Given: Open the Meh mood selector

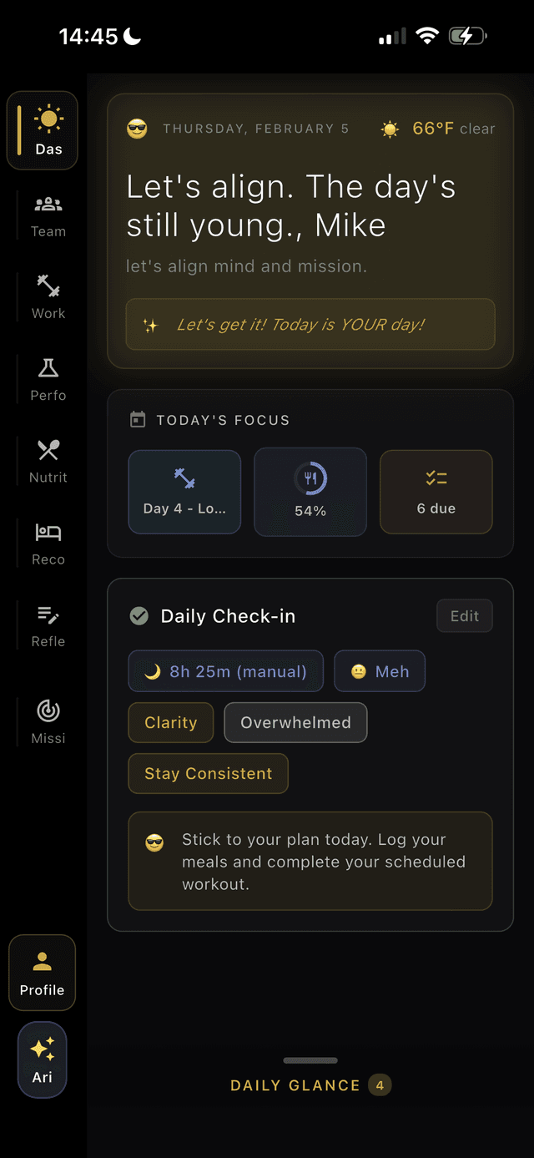Looking at the screenshot, I should point(380,670).
